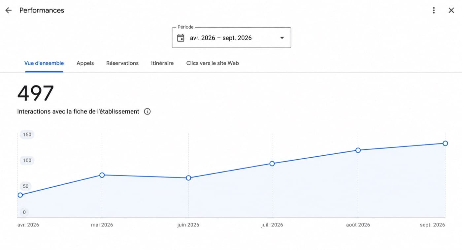Click the calendar icon in Période field

pos(181,38)
